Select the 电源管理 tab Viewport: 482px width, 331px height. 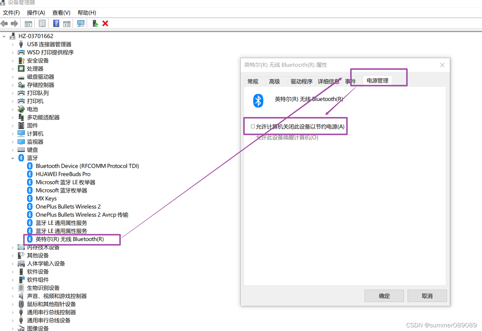point(377,80)
